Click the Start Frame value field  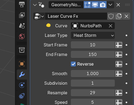(x=93, y=45)
